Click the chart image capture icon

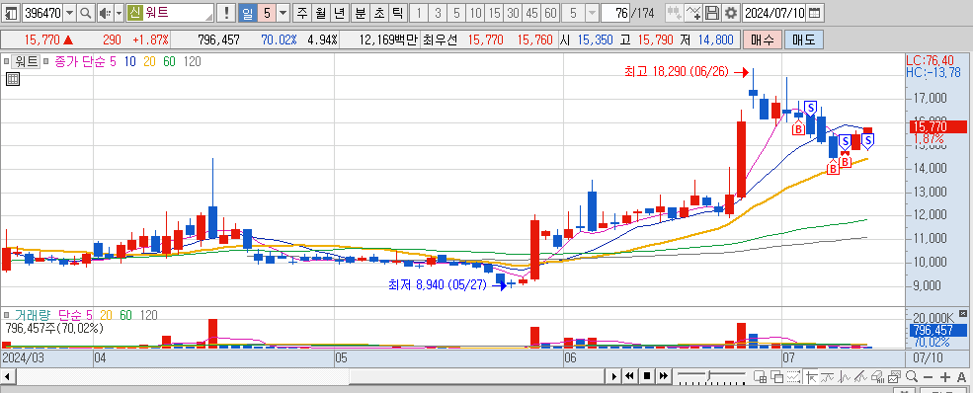[894, 376]
